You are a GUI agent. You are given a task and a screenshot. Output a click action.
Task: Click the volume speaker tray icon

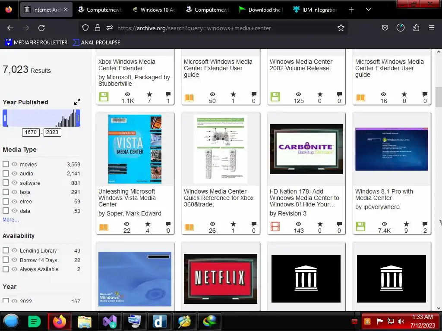[401, 321]
